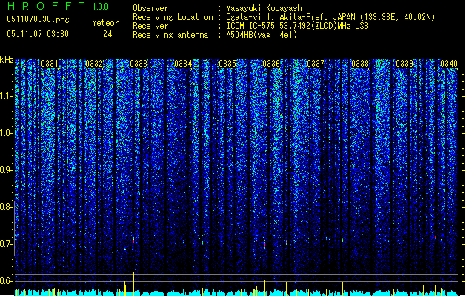Click the meteor count 24
The image size is (466, 296).
pyautogui.click(x=107, y=34)
